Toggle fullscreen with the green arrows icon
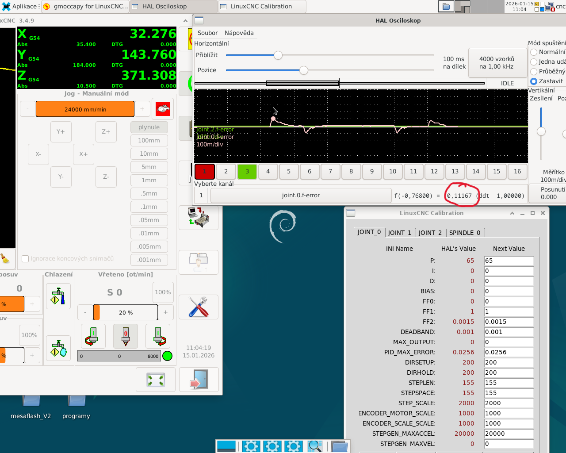 pyautogui.click(x=156, y=380)
